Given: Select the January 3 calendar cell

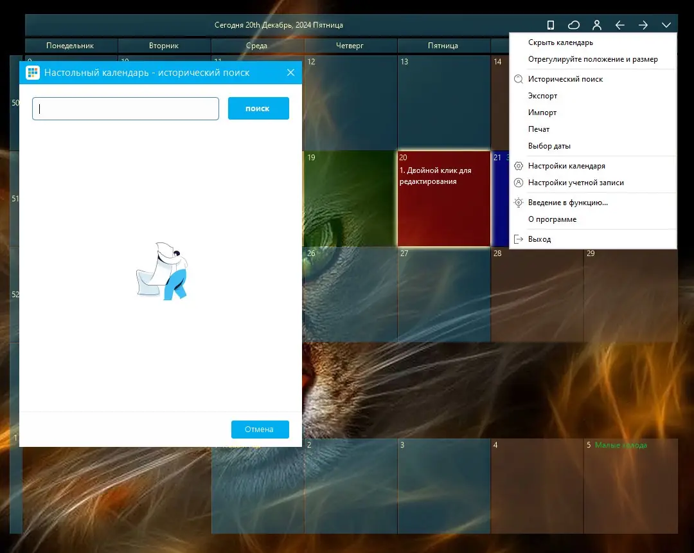Looking at the screenshot, I should [x=443, y=486].
